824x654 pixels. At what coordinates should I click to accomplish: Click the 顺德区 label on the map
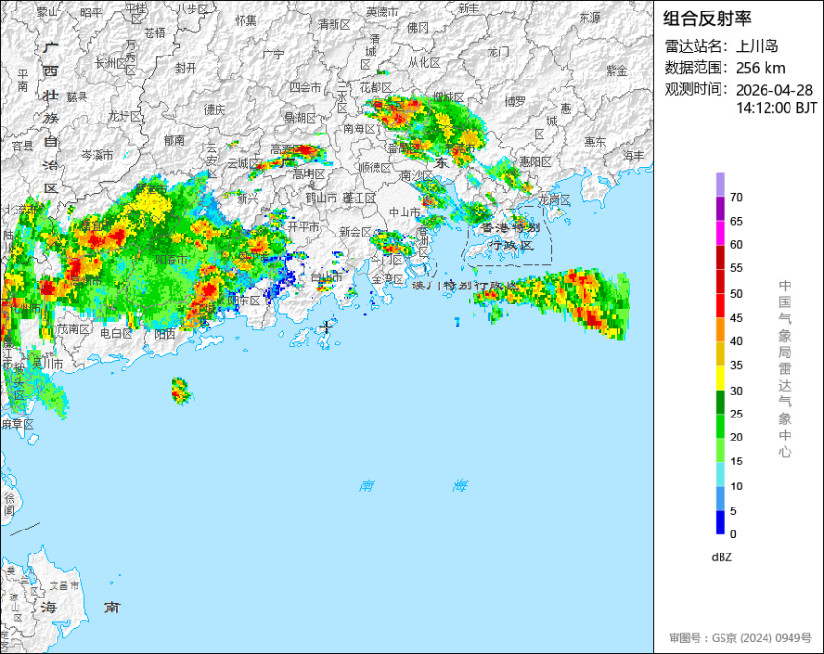[x=376, y=168]
